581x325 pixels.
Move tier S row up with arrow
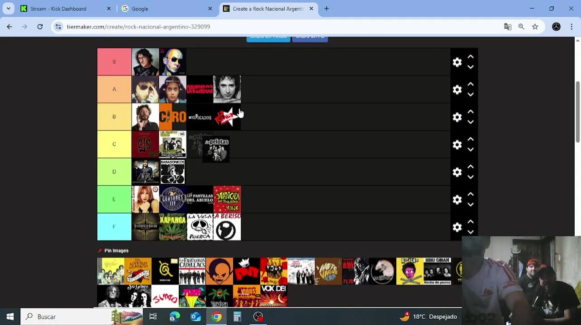[x=471, y=57]
